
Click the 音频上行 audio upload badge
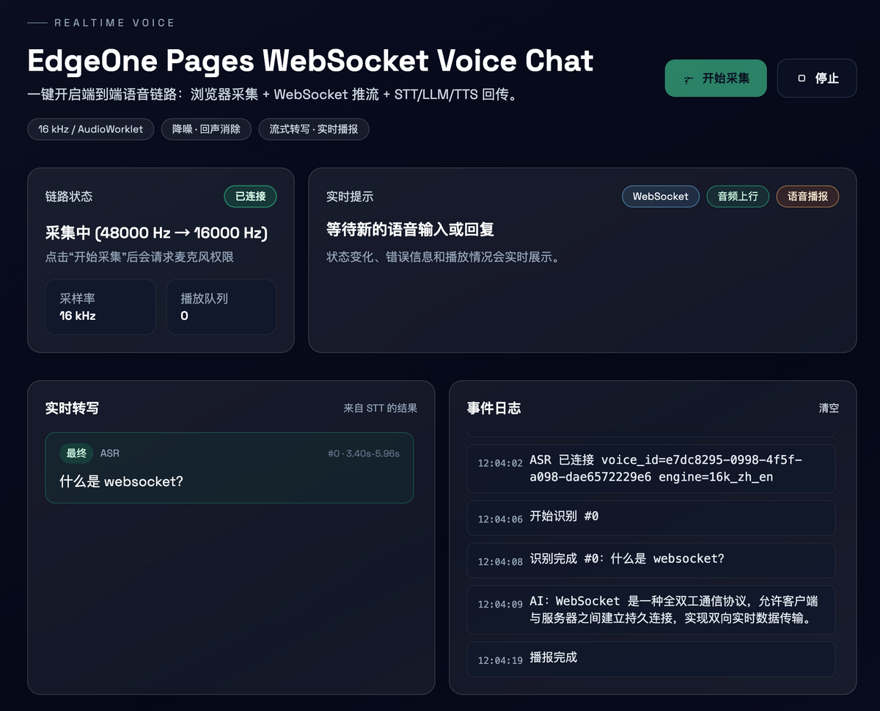coord(738,196)
